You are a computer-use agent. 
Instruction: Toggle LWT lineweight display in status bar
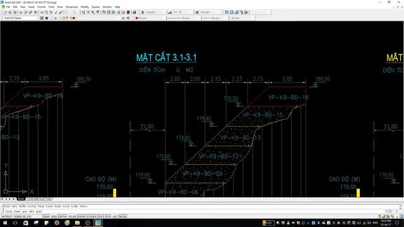[x=115, y=217]
